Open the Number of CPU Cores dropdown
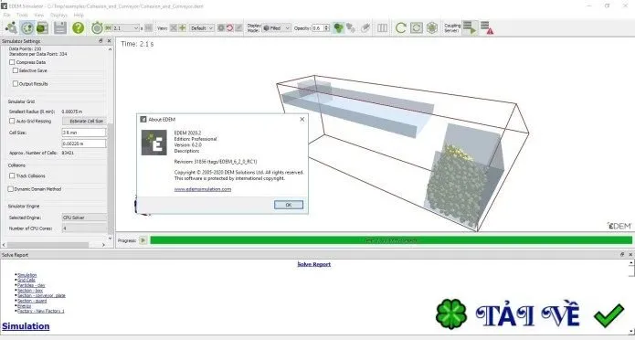 tap(84, 228)
